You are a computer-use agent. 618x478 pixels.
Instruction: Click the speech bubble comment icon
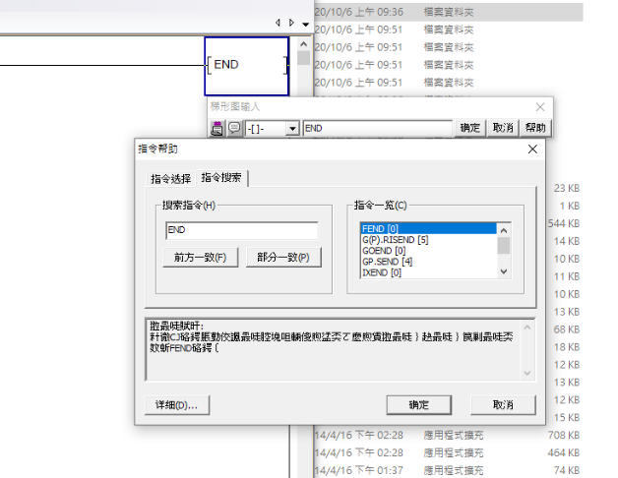click(x=234, y=128)
